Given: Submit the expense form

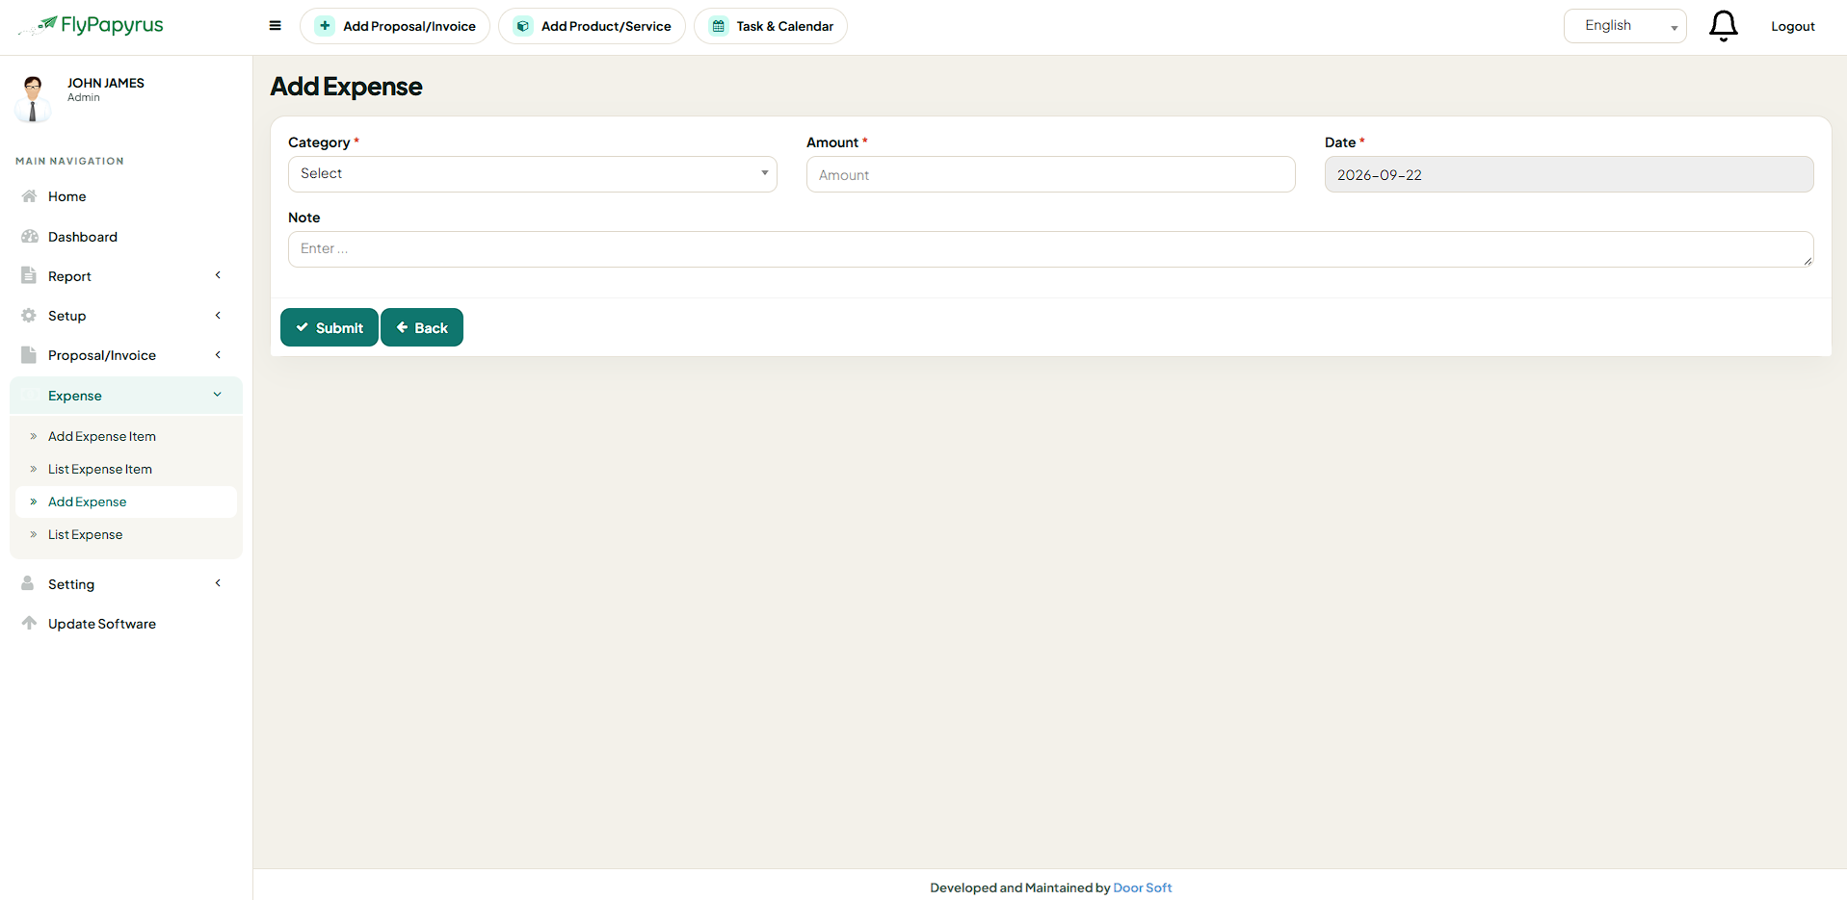Looking at the screenshot, I should [330, 327].
